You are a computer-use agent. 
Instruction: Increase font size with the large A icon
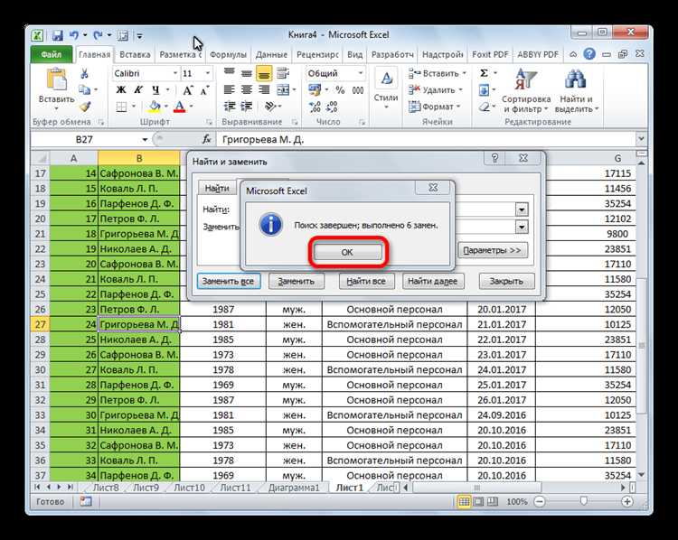(x=187, y=90)
